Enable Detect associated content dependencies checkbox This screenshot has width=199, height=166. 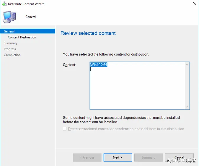pos(65,129)
